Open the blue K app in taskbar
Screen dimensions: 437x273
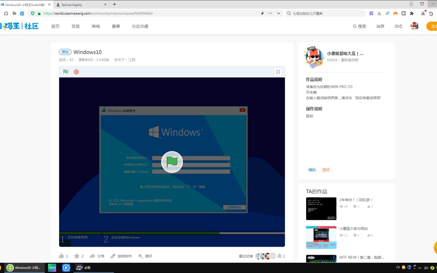(66, 268)
